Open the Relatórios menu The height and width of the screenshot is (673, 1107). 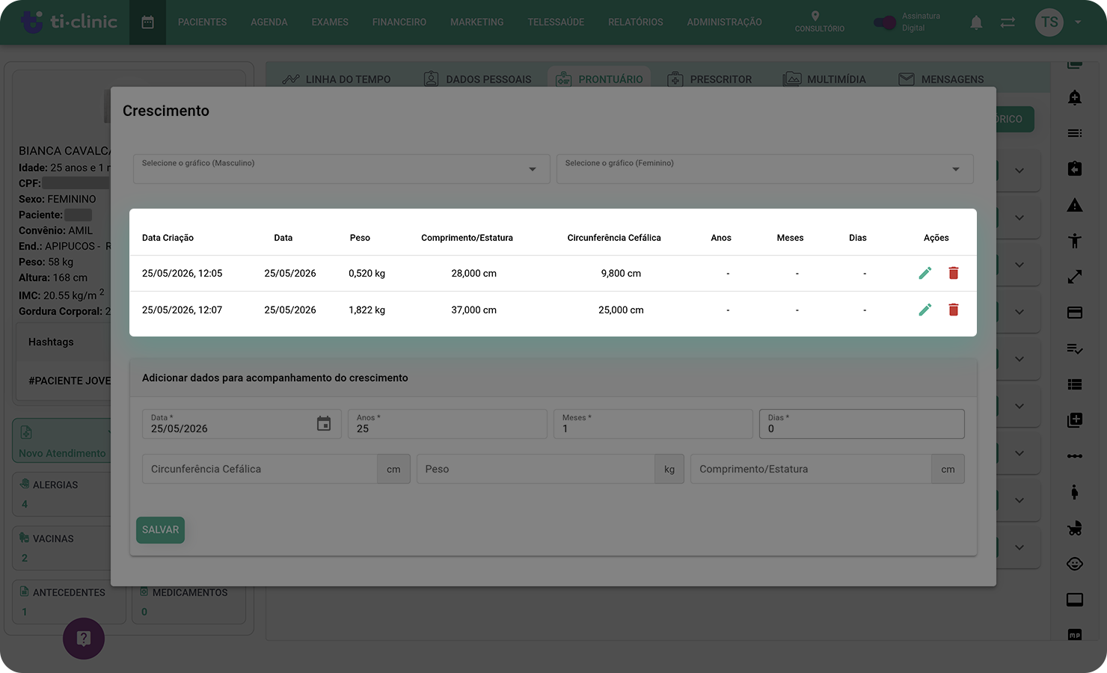tap(636, 22)
